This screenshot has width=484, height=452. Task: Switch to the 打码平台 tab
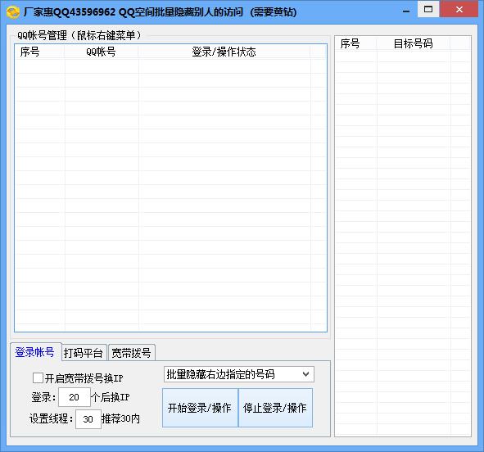[84, 353]
